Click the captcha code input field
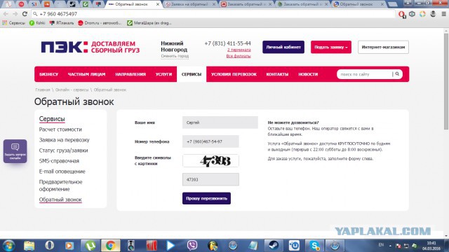Image resolution: width=449 pixels, height=252 pixels. (x=210, y=179)
